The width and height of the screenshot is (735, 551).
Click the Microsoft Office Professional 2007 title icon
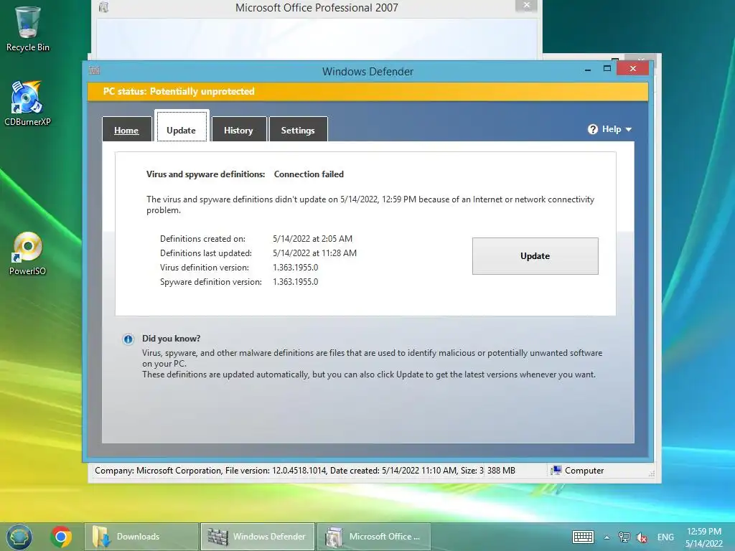point(103,7)
